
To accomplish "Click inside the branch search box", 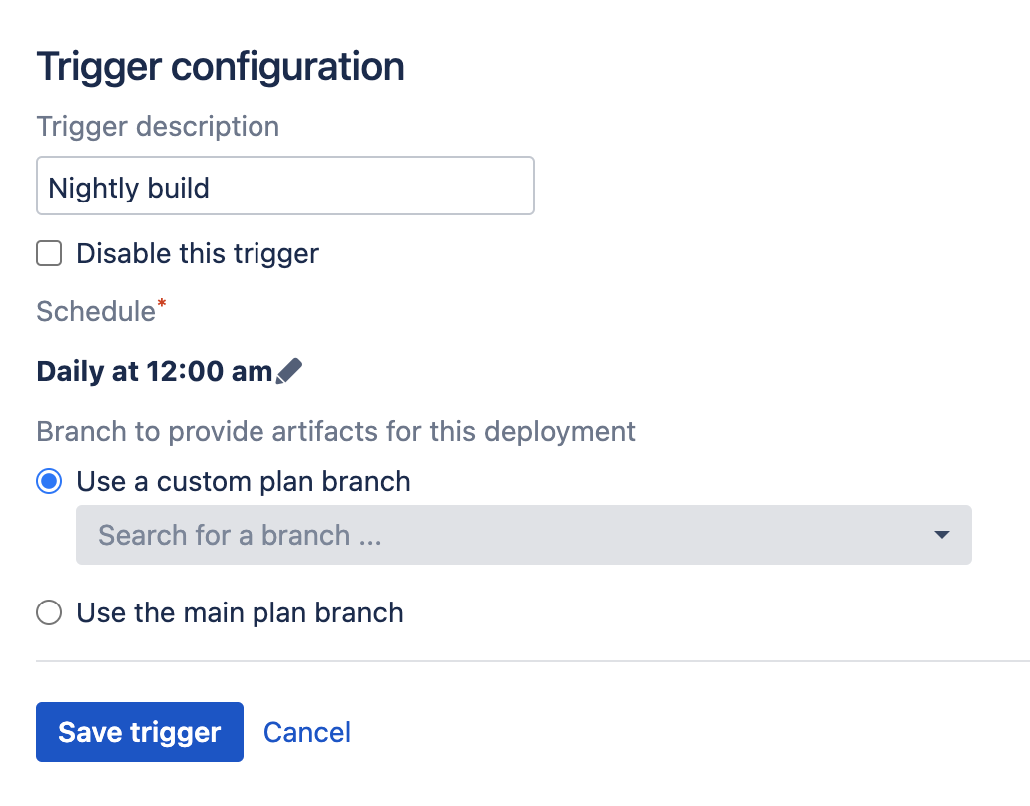I will (399, 535).
